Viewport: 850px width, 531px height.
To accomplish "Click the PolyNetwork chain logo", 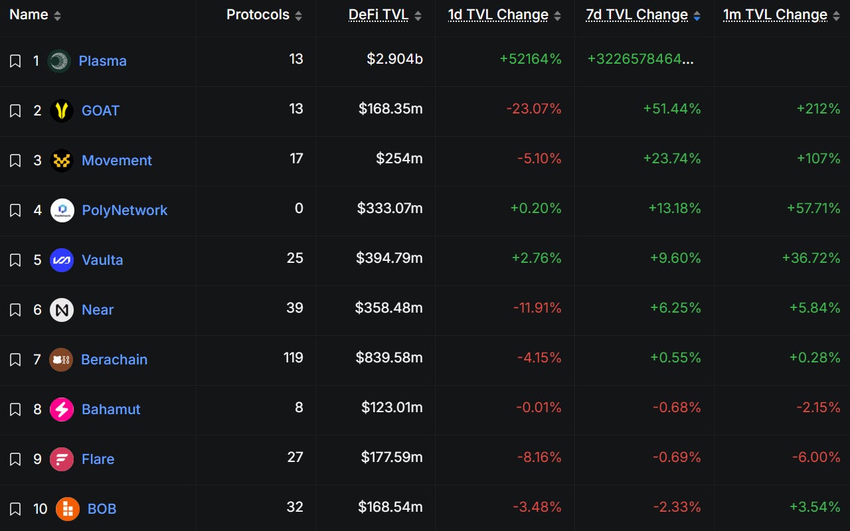I will tap(62, 210).
